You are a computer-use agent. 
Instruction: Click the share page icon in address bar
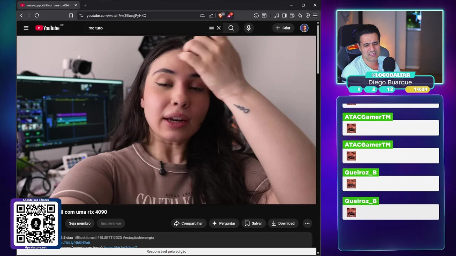click(x=211, y=16)
